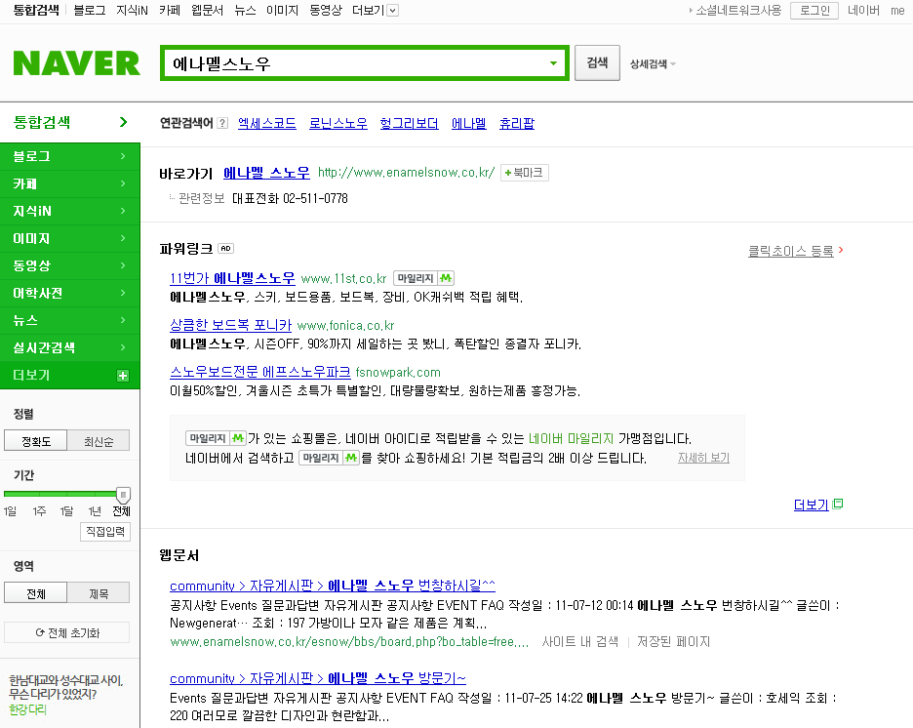The height and width of the screenshot is (728, 913).
Task: Choose the 1일 period label
Action: pyautogui.click(x=10, y=510)
